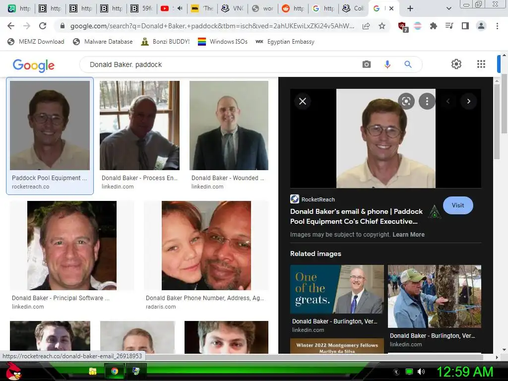Open the RocketReach source link

click(313, 199)
